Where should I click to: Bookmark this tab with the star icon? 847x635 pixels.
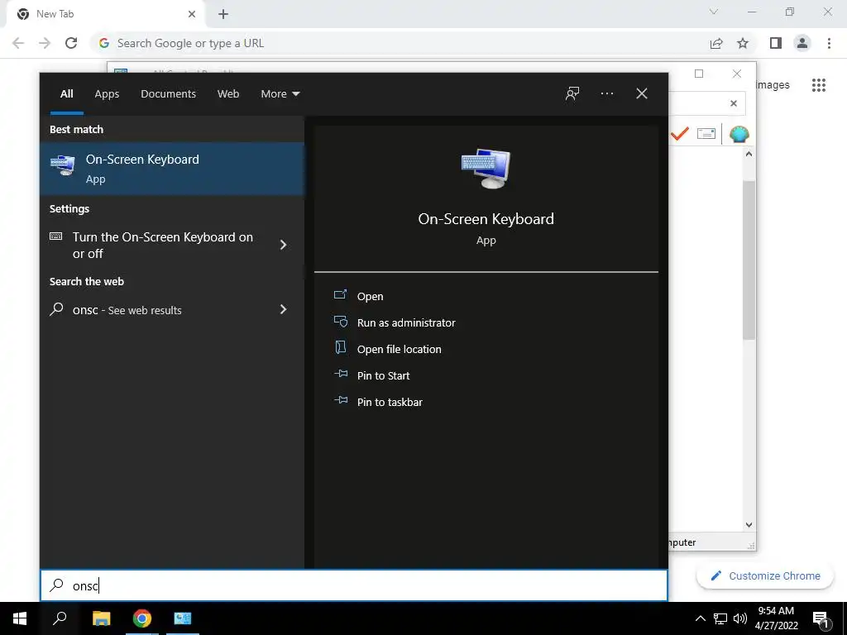(x=743, y=43)
